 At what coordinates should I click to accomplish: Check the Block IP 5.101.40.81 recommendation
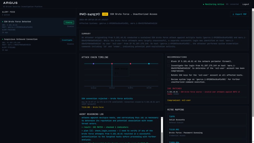[169, 61]
